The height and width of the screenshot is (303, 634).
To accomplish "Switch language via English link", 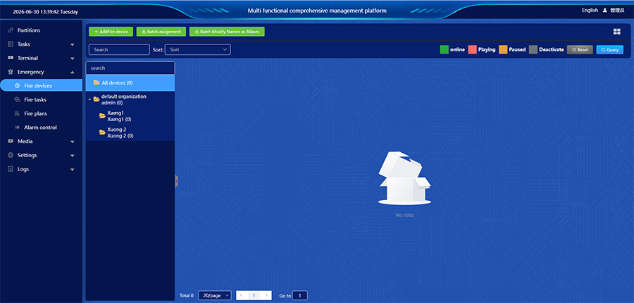I will tap(590, 11).
